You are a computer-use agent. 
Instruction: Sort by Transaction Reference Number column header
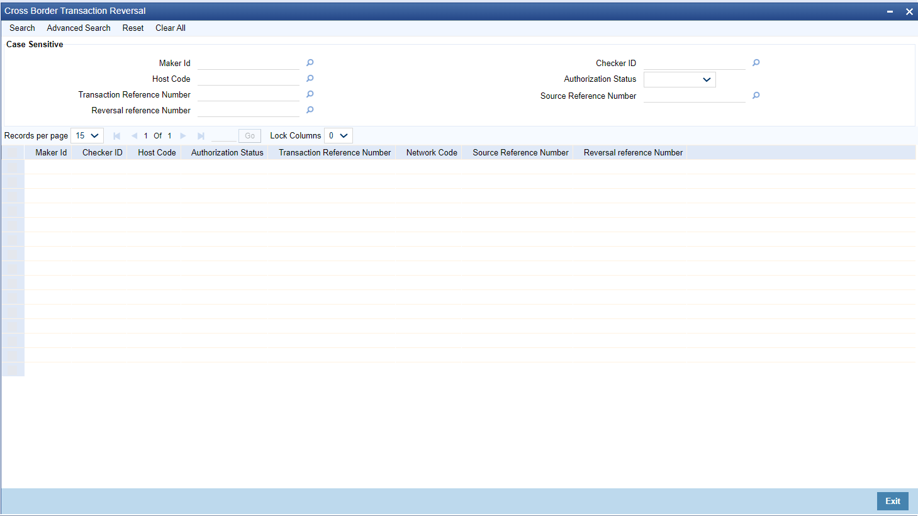click(x=335, y=153)
